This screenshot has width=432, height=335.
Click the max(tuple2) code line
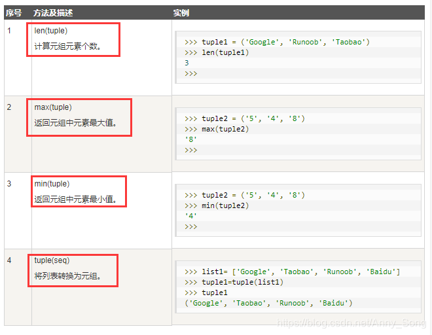(x=217, y=129)
